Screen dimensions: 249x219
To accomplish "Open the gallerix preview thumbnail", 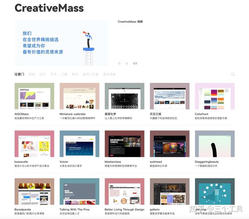I will pyautogui.click(x=170, y=192).
